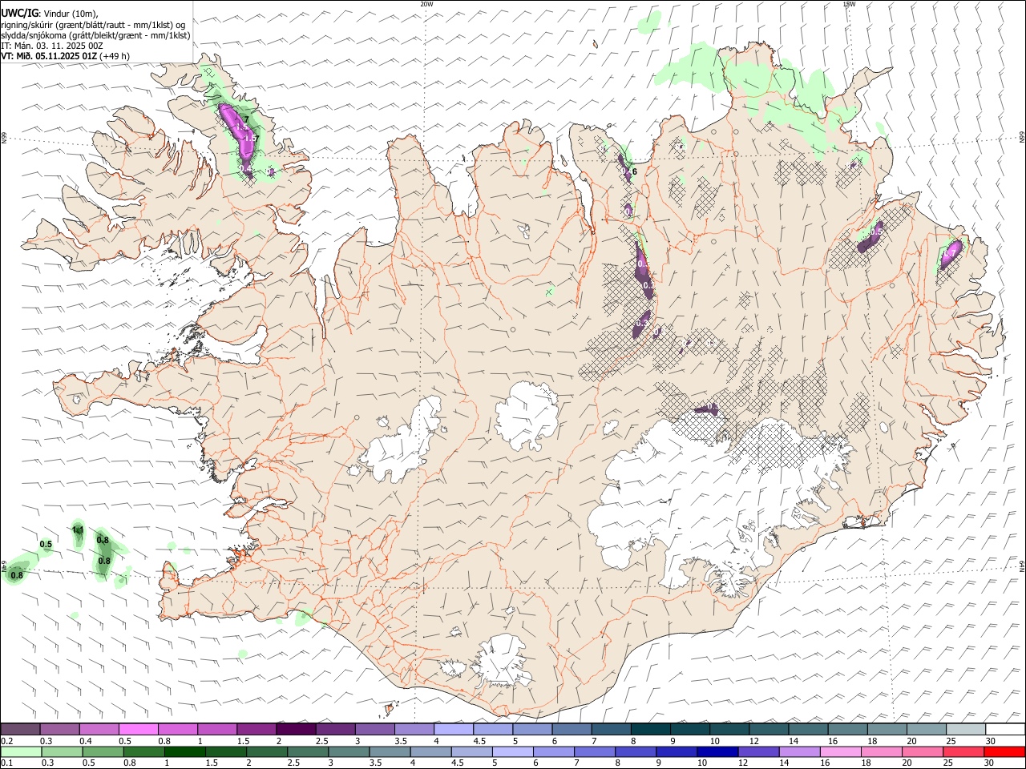Select the dark teal 8 swatch in upper scale

(x=651, y=729)
